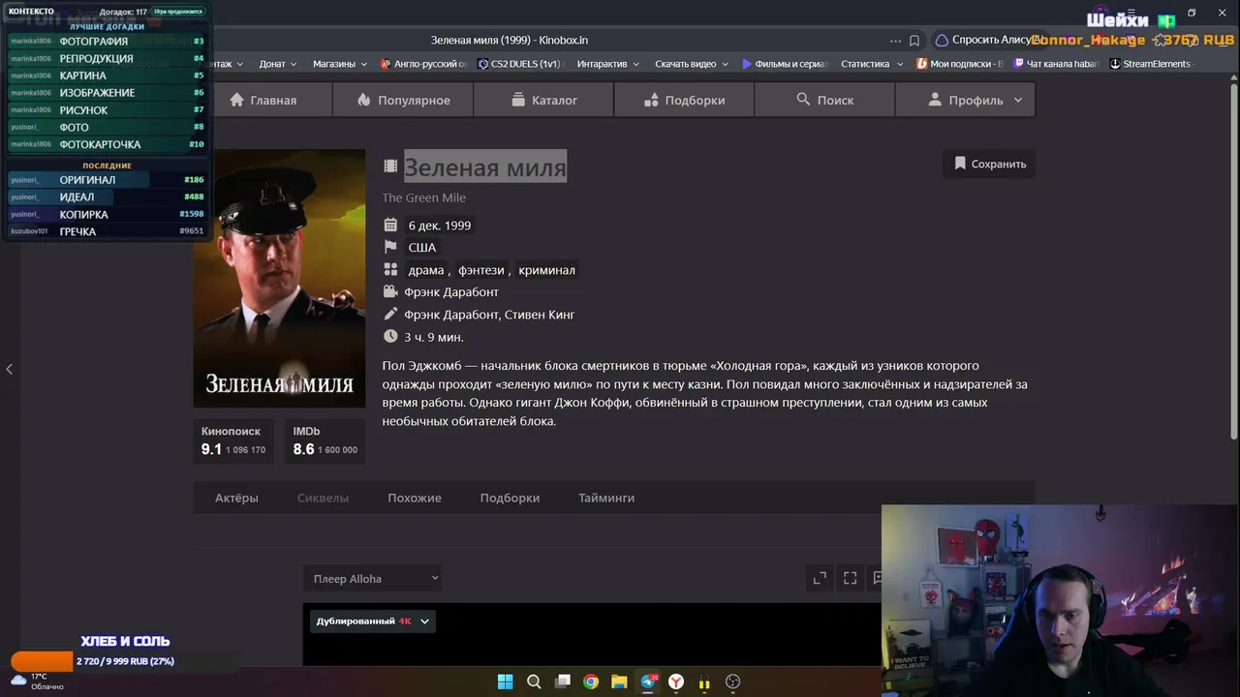
Task: Click the clock icon beside runtime
Action: pos(390,336)
